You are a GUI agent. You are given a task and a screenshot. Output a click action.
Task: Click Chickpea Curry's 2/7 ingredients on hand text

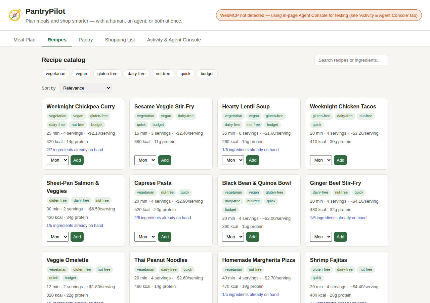coord(75,150)
